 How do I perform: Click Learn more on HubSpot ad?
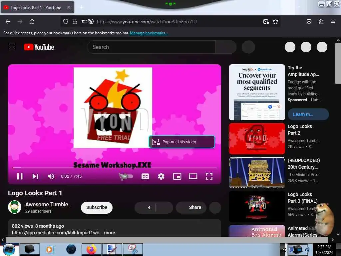pyautogui.click(x=308, y=115)
